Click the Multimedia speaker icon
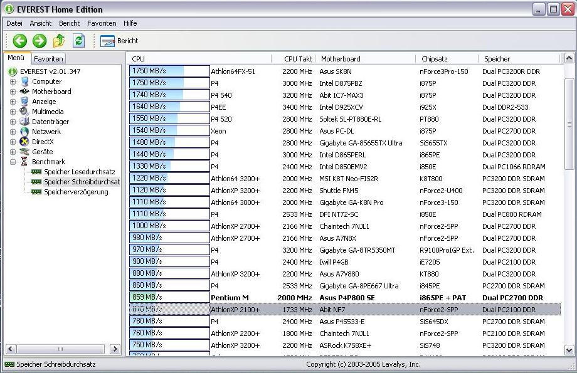 pyautogui.click(x=24, y=111)
